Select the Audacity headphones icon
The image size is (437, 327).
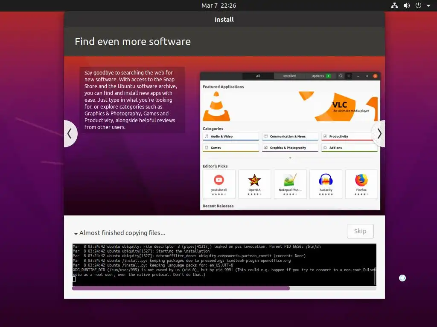point(326,180)
